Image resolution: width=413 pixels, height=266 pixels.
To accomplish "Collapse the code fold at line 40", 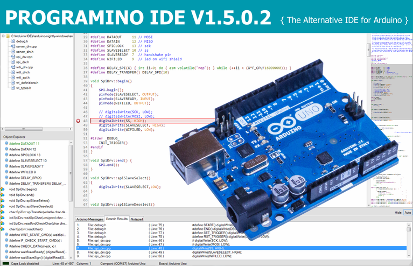I will tap(89, 86).
